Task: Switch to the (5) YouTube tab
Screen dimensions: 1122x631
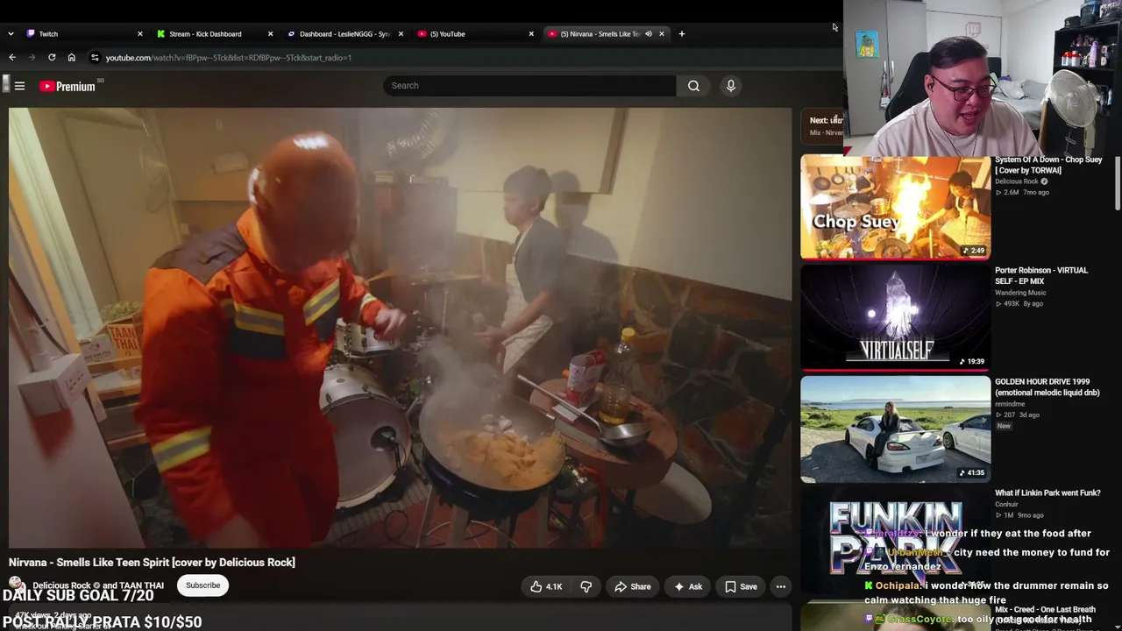Action: point(474,34)
